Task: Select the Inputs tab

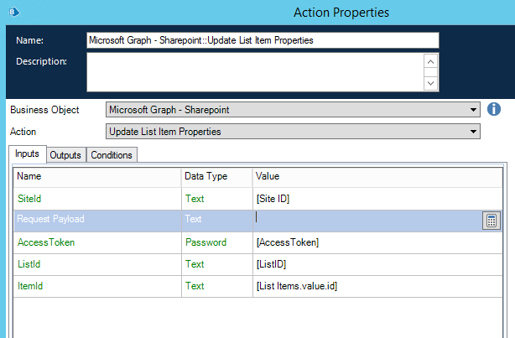Action: 27,154
